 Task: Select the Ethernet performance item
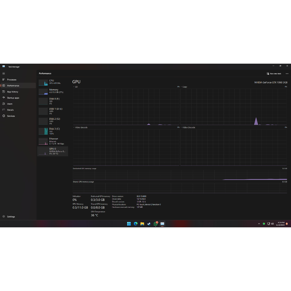click(x=53, y=141)
